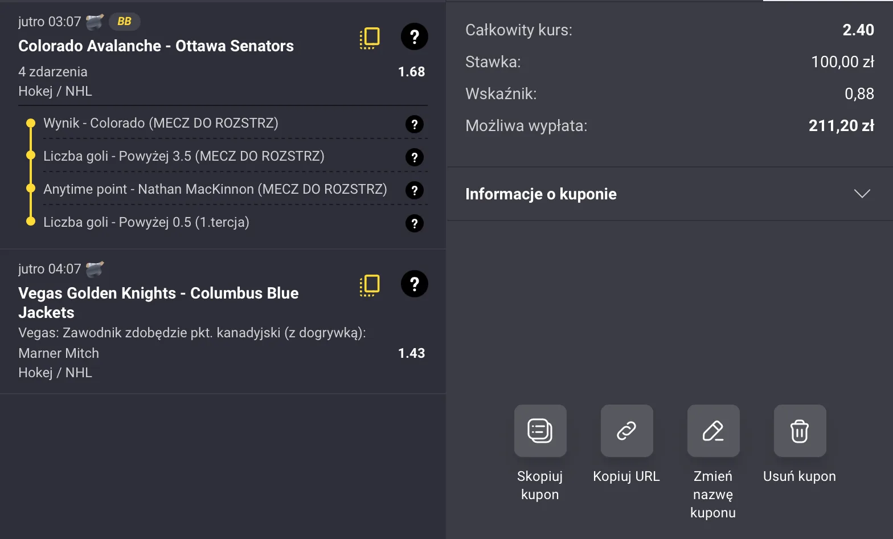Show info for Wynik - Colorado event
The height and width of the screenshot is (539, 893).
click(x=415, y=124)
